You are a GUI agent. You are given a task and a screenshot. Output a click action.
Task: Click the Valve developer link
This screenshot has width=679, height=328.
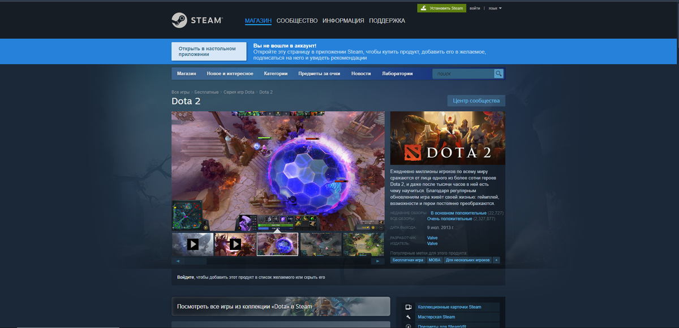[x=432, y=238]
